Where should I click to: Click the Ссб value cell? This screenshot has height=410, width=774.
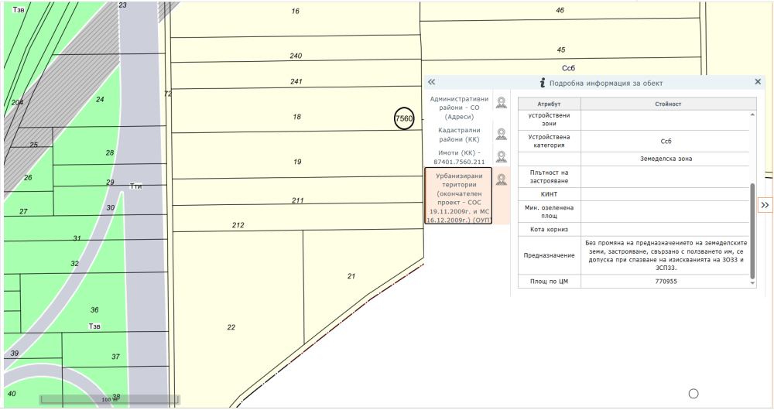(x=666, y=141)
